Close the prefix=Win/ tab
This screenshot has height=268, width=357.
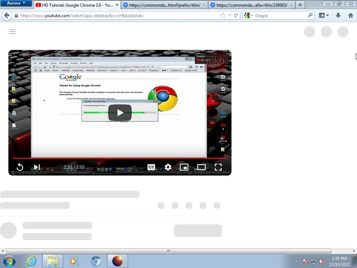204,5
